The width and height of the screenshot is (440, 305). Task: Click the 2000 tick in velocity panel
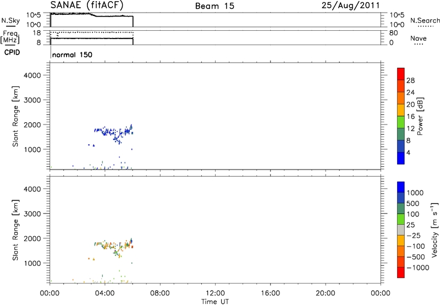coord(32,238)
